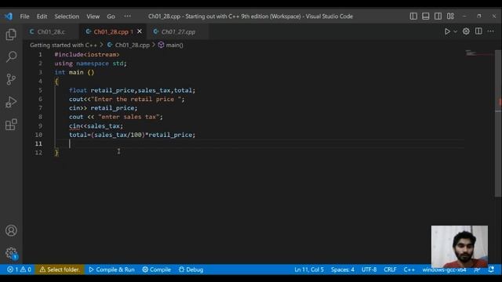502x282 pixels.
Task: Click the total=(sales_tax/100)*retail_price line
Action: pyautogui.click(x=132, y=135)
